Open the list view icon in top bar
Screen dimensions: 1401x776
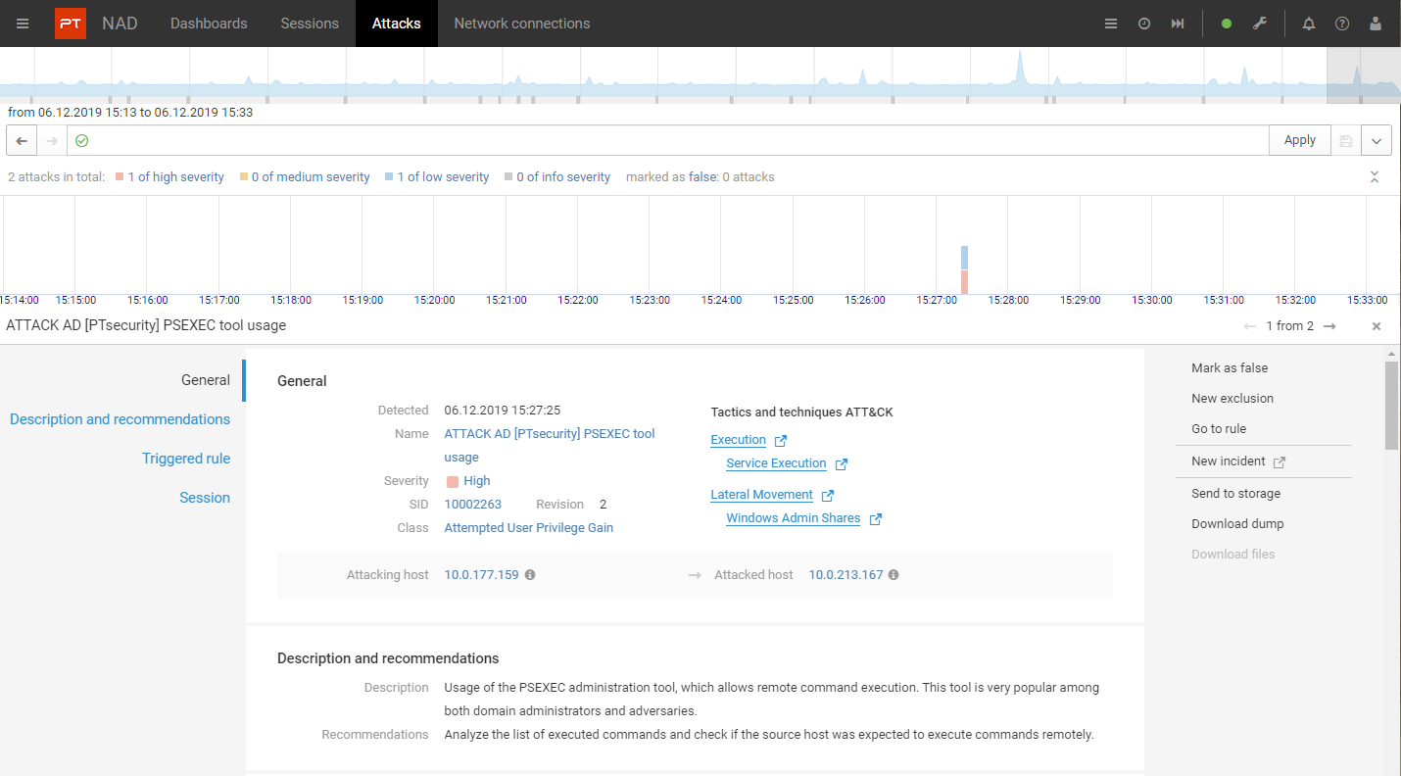(1111, 24)
